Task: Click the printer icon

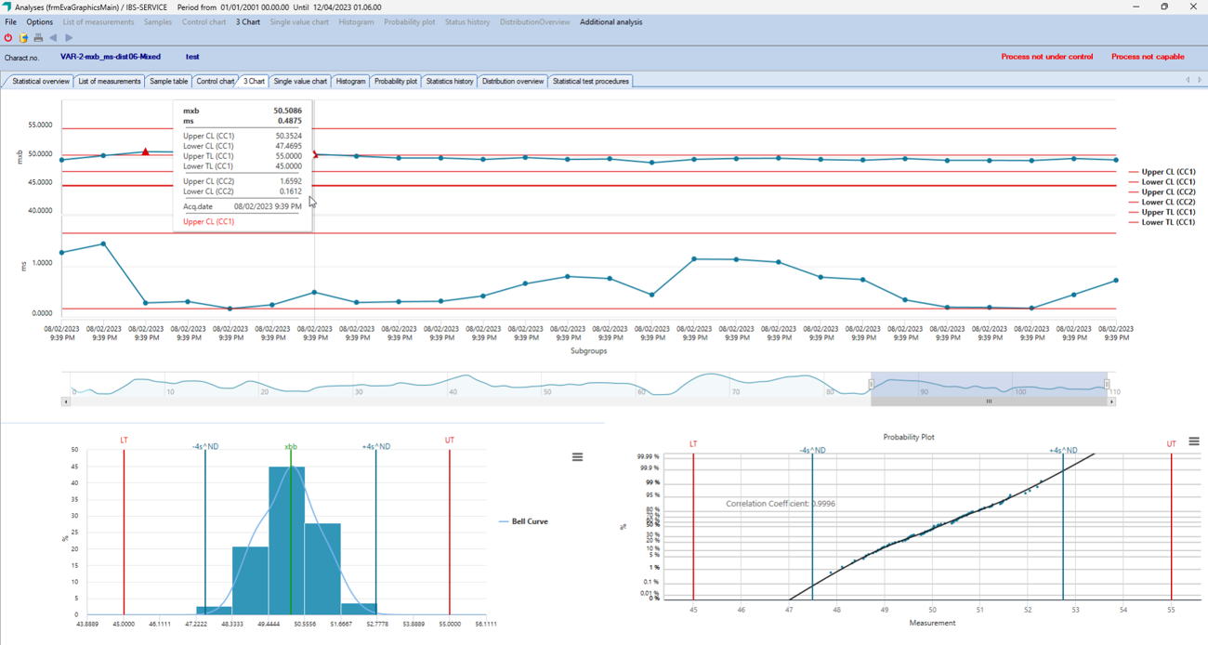Action: click(38, 38)
